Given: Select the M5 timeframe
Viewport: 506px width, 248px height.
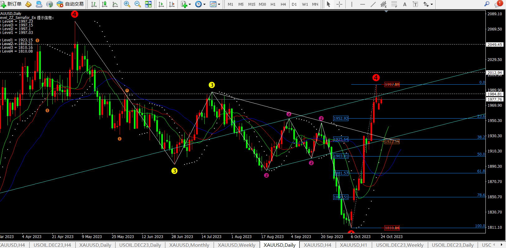Looking at the screenshot, I should (x=241, y=4).
